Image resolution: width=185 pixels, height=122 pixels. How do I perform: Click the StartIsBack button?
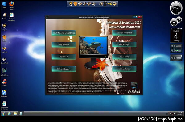64,57
